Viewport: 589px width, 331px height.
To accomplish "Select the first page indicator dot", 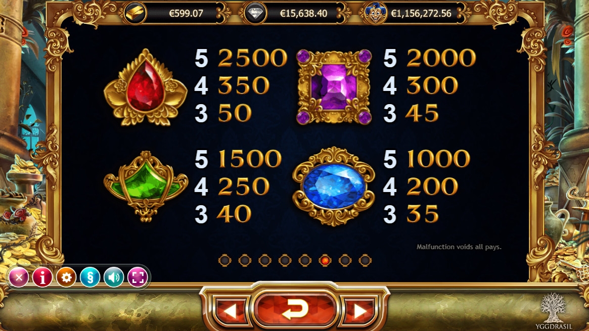I will pos(224,260).
